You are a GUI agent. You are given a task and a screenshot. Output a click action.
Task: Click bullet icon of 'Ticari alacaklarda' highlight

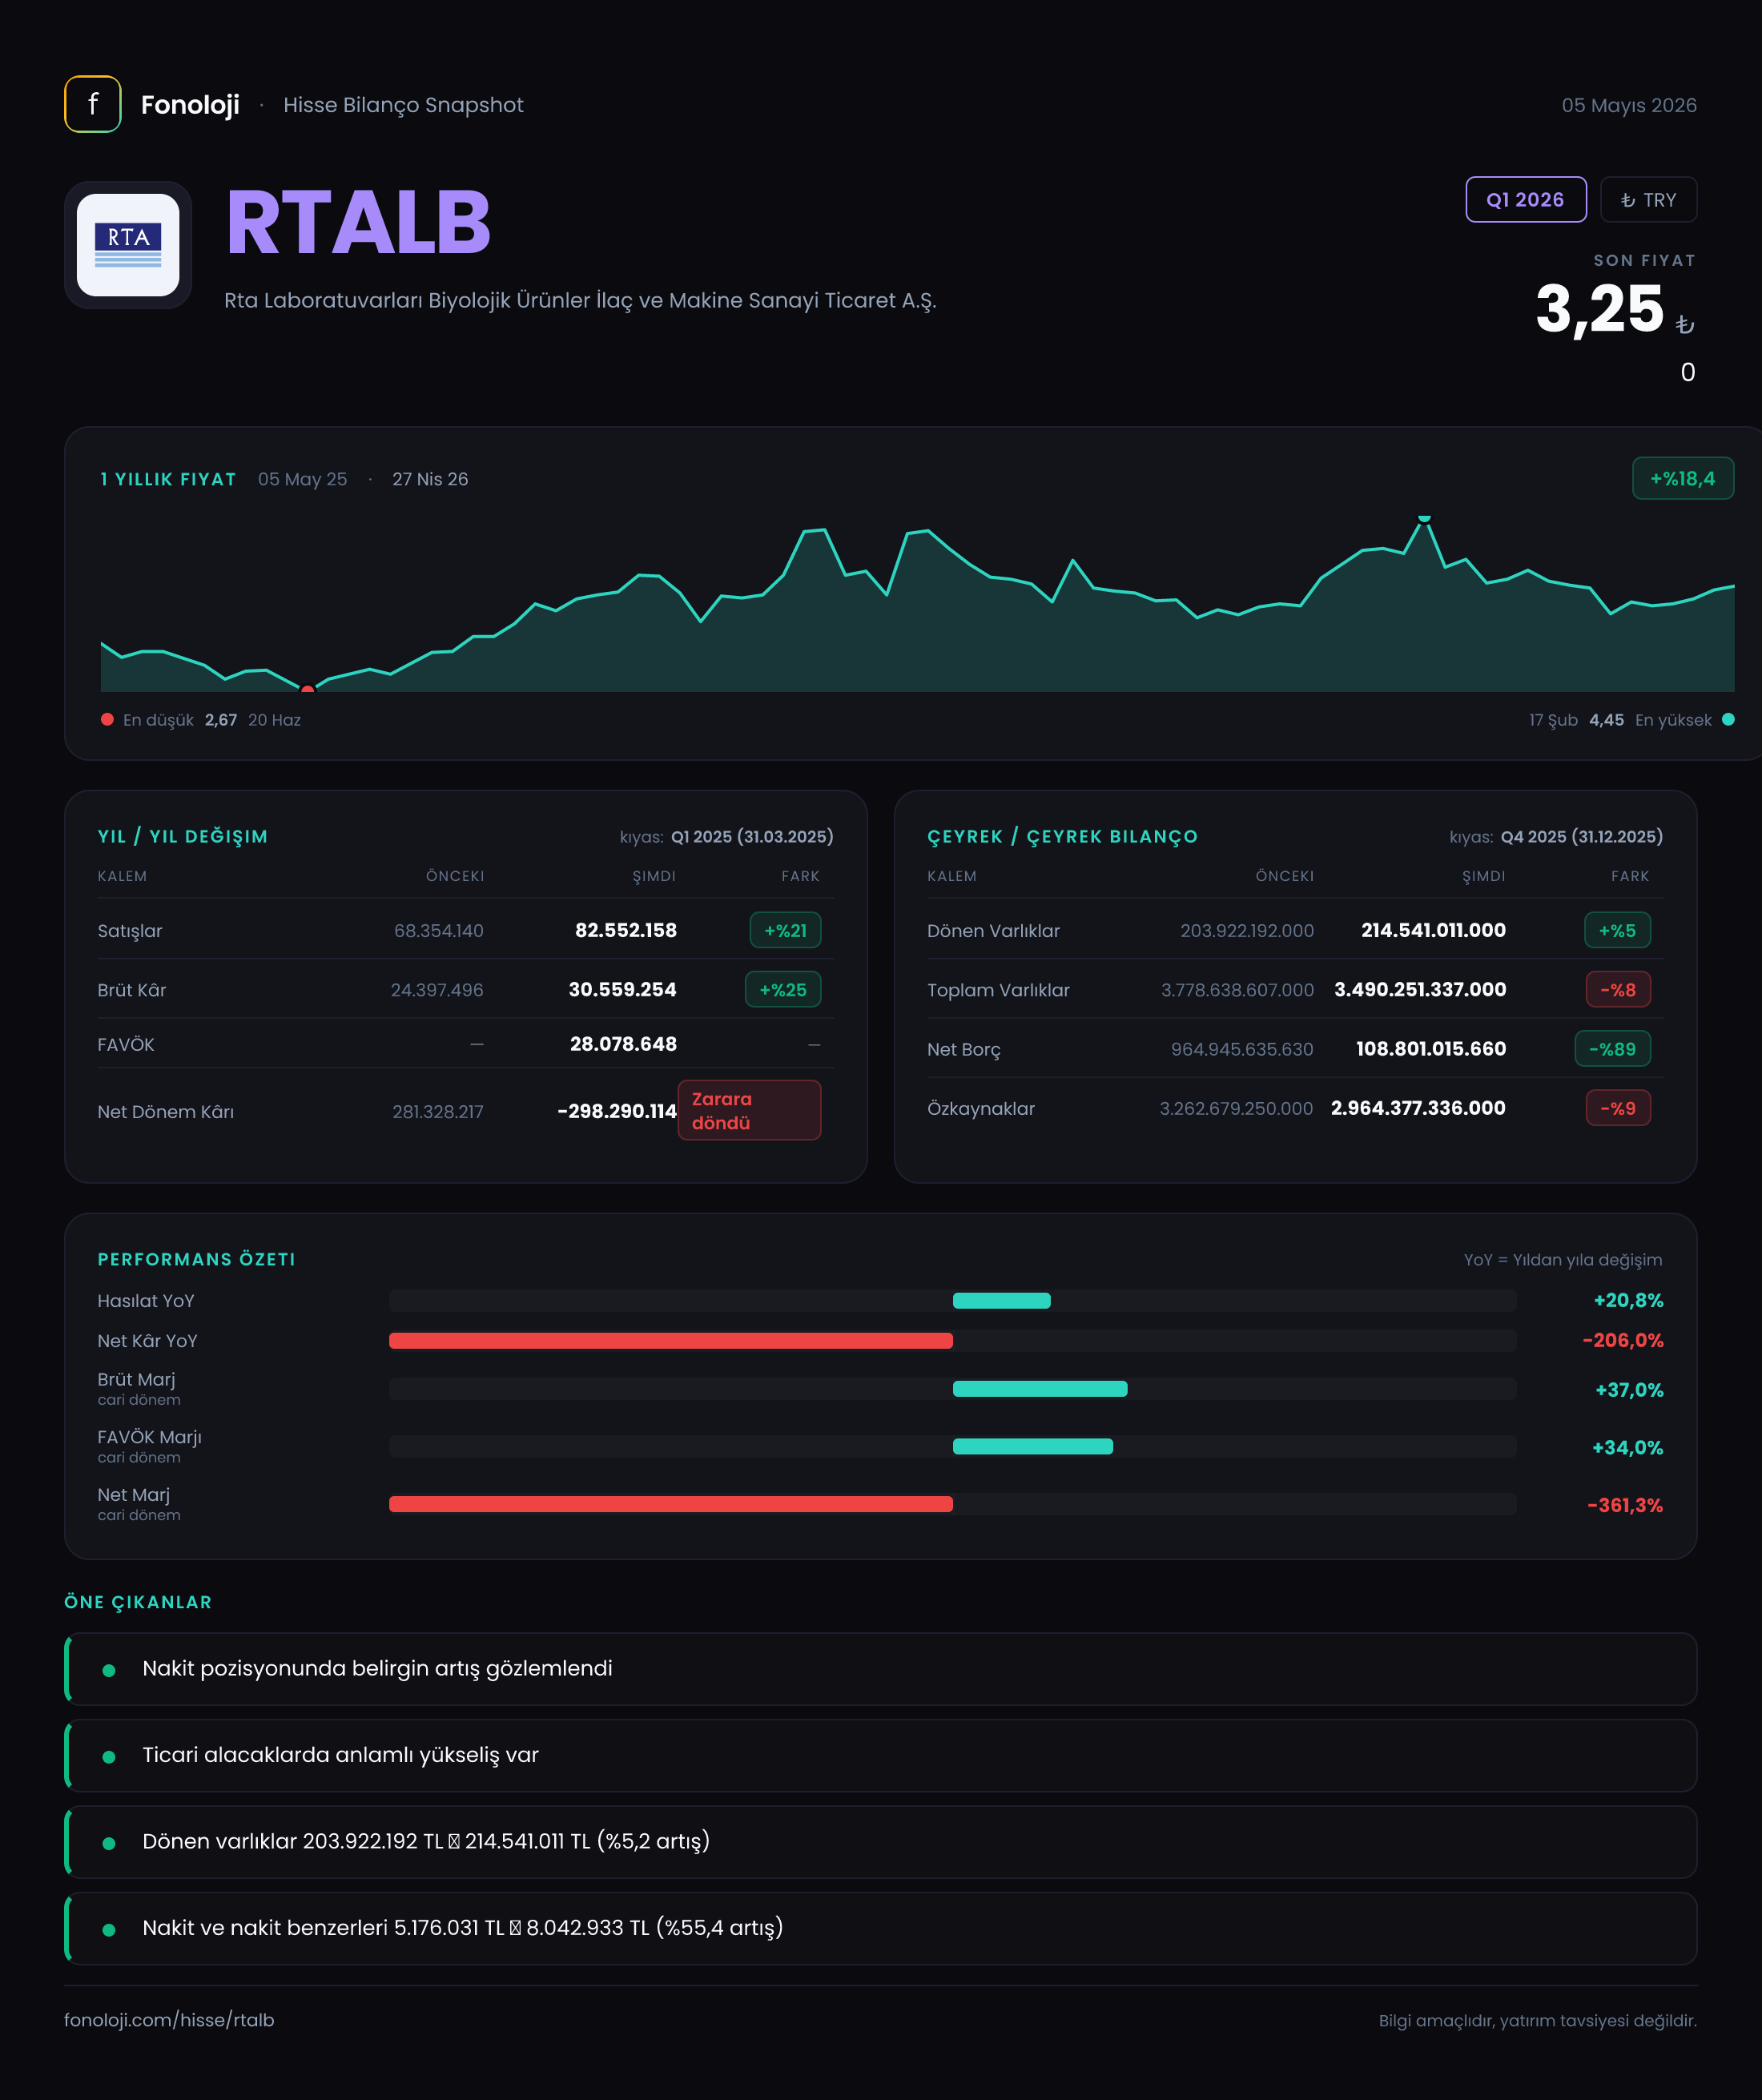pyautogui.click(x=109, y=1757)
